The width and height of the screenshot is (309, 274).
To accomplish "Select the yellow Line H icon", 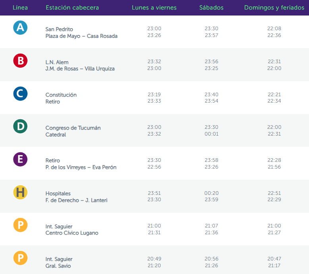I will 20,192.
